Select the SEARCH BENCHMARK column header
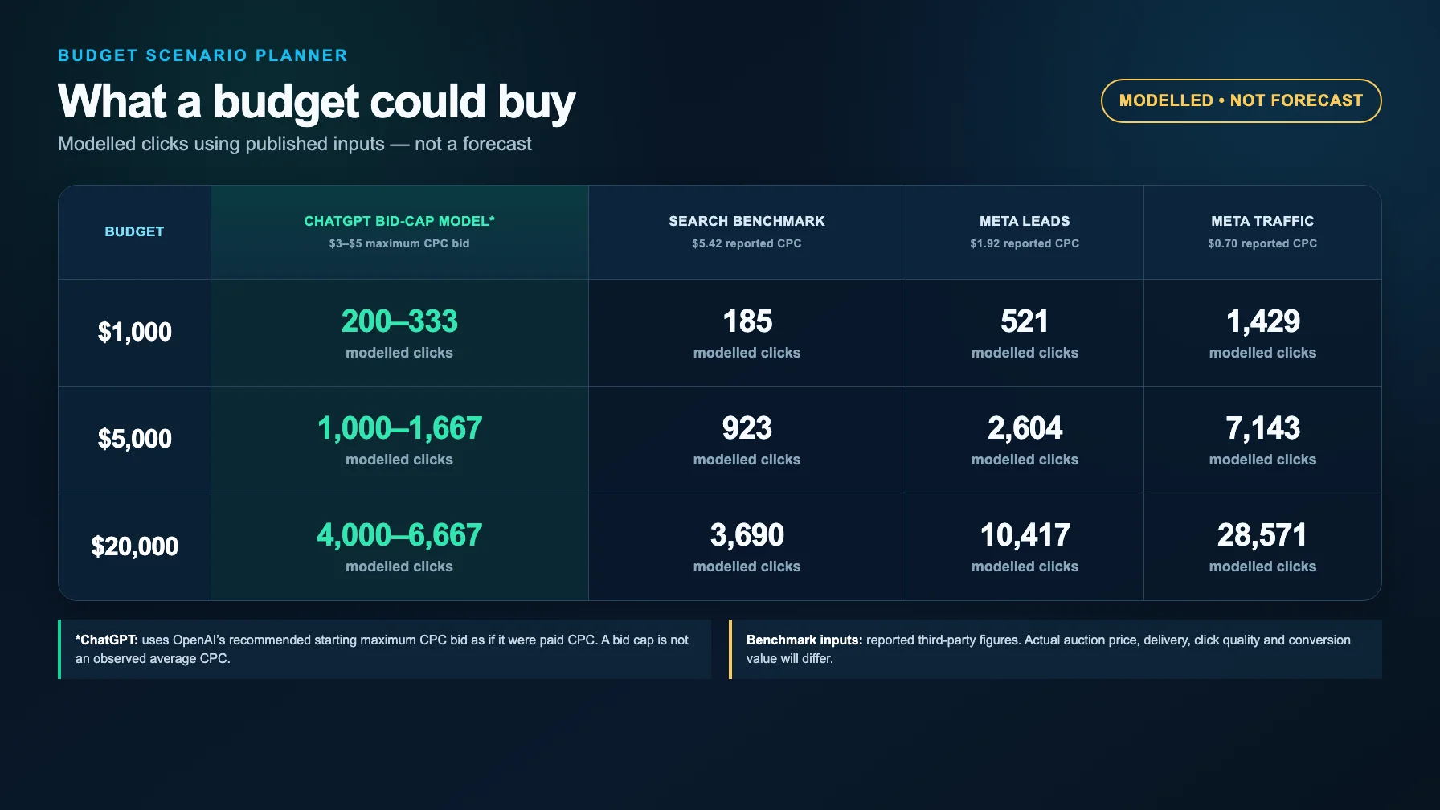The height and width of the screenshot is (810, 1440). click(x=747, y=231)
